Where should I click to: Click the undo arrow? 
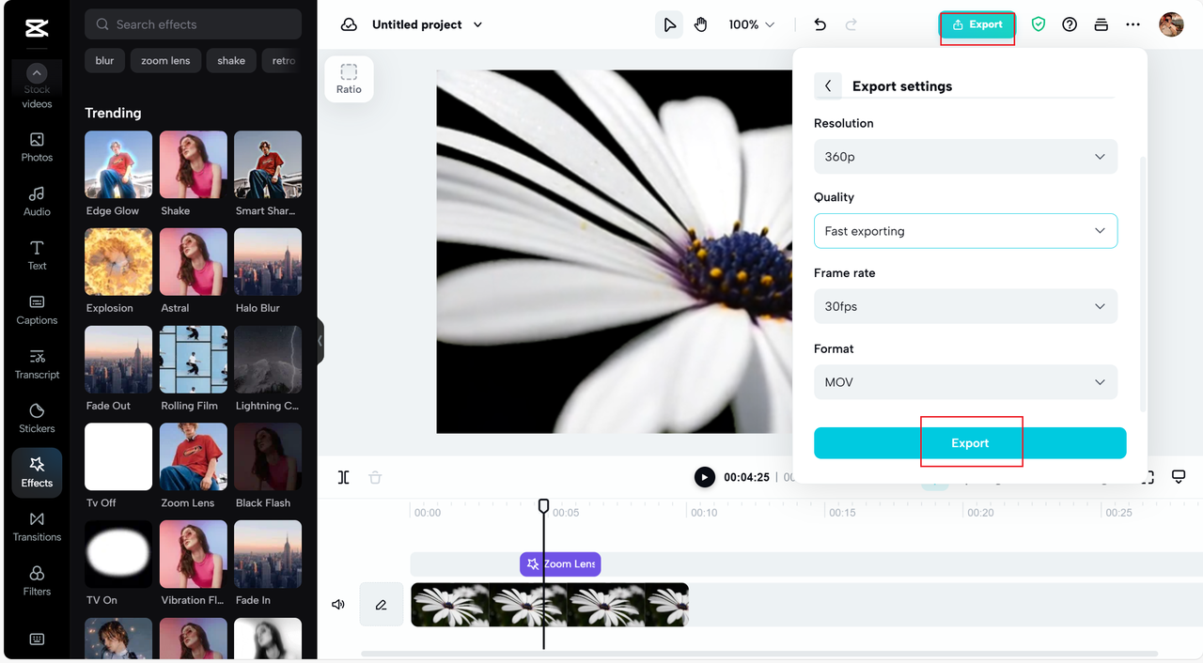[x=820, y=24]
